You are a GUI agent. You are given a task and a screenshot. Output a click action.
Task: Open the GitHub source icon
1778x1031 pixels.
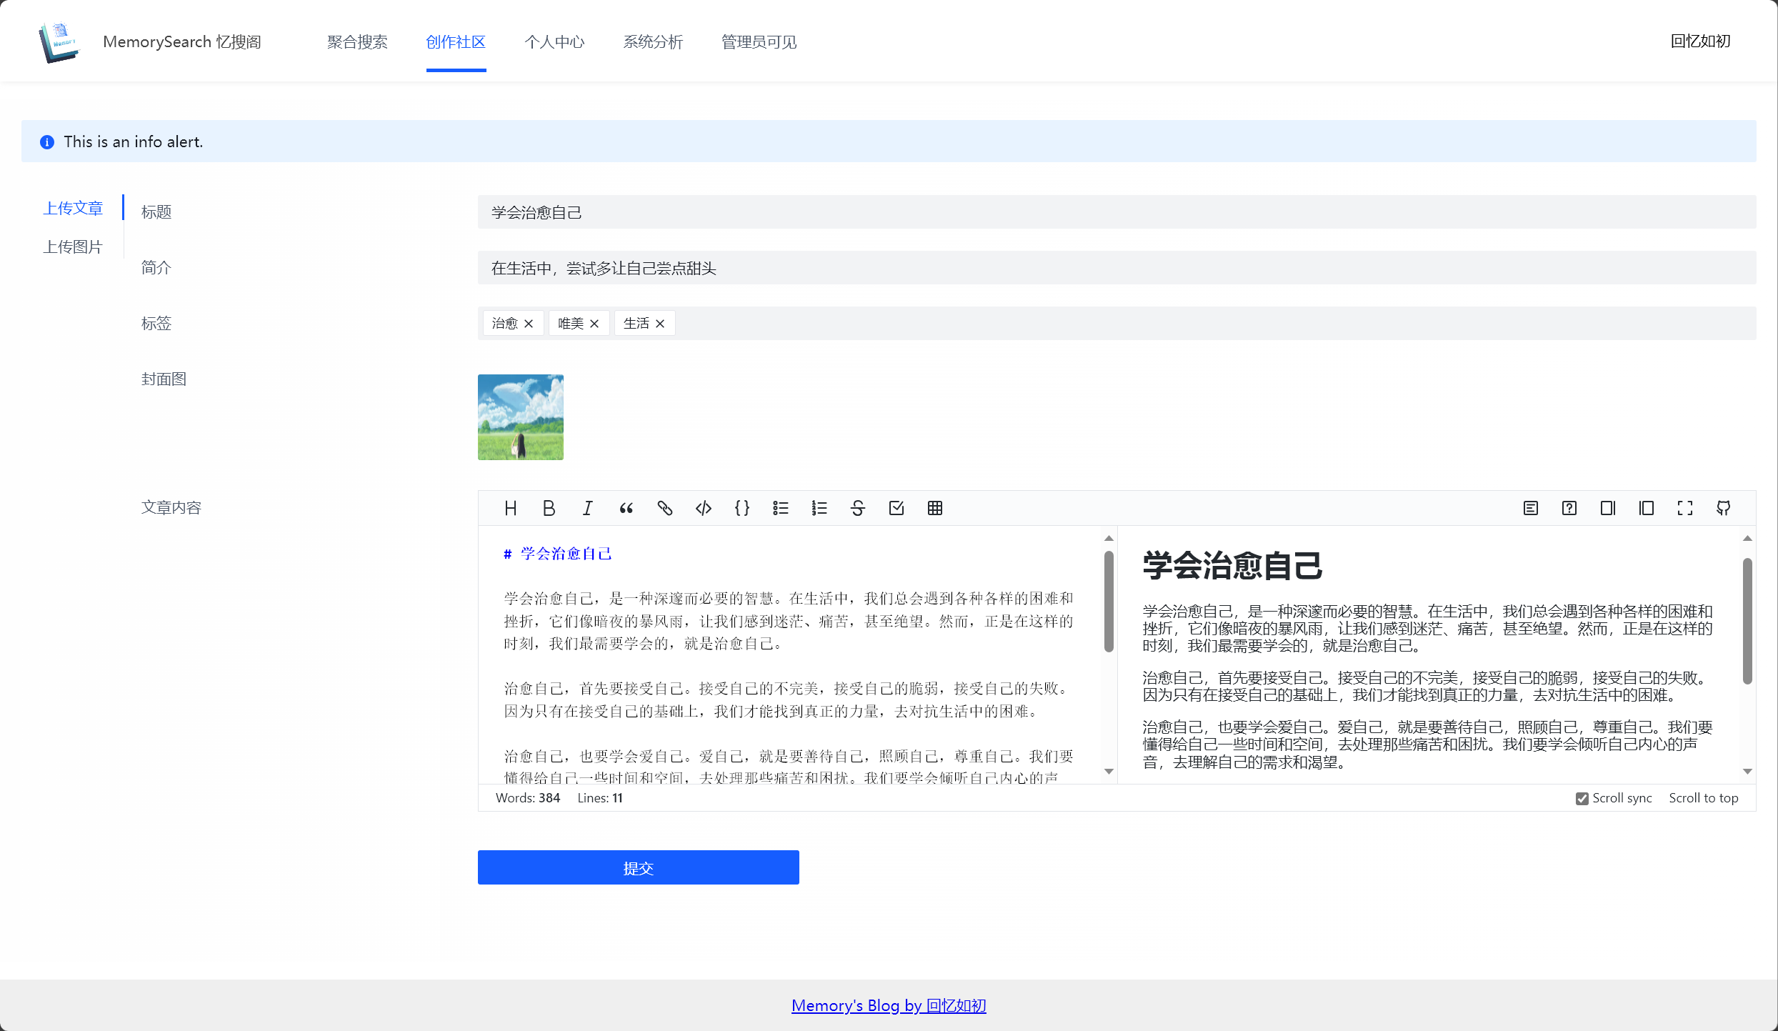[x=1723, y=508]
